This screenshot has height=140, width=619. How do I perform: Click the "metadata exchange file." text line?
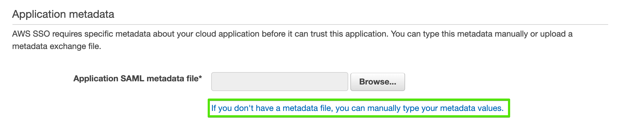(57, 46)
